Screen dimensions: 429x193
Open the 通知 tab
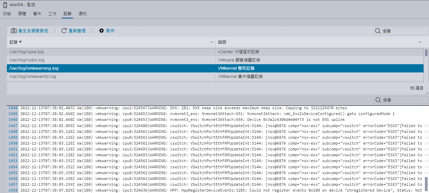pyautogui.click(x=83, y=14)
